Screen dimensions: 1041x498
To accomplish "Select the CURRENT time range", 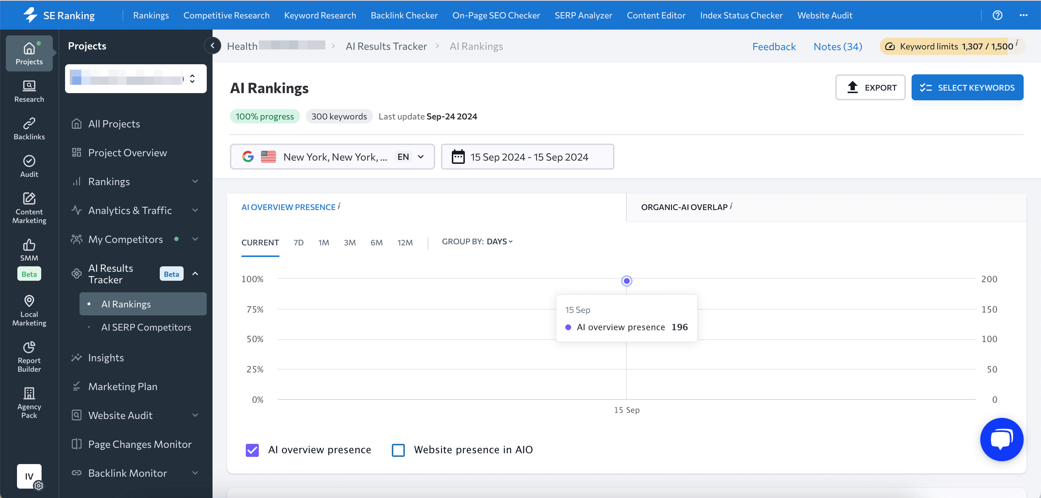I will pos(260,243).
